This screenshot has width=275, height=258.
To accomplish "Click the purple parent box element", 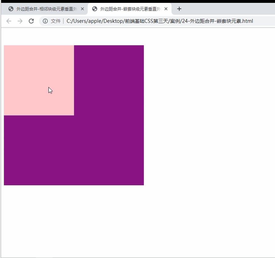I will (x=108, y=80).
